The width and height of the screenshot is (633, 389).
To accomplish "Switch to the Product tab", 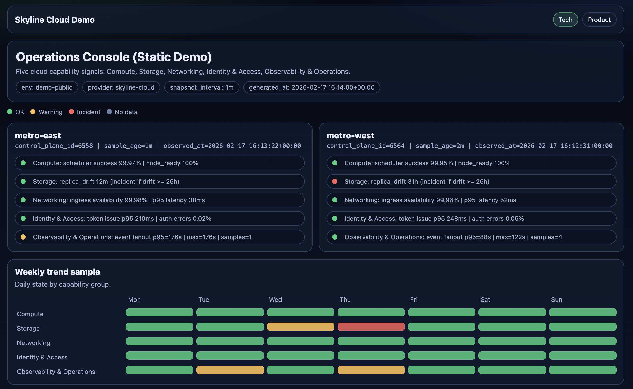I will pyautogui.click(x=599, y=19).
